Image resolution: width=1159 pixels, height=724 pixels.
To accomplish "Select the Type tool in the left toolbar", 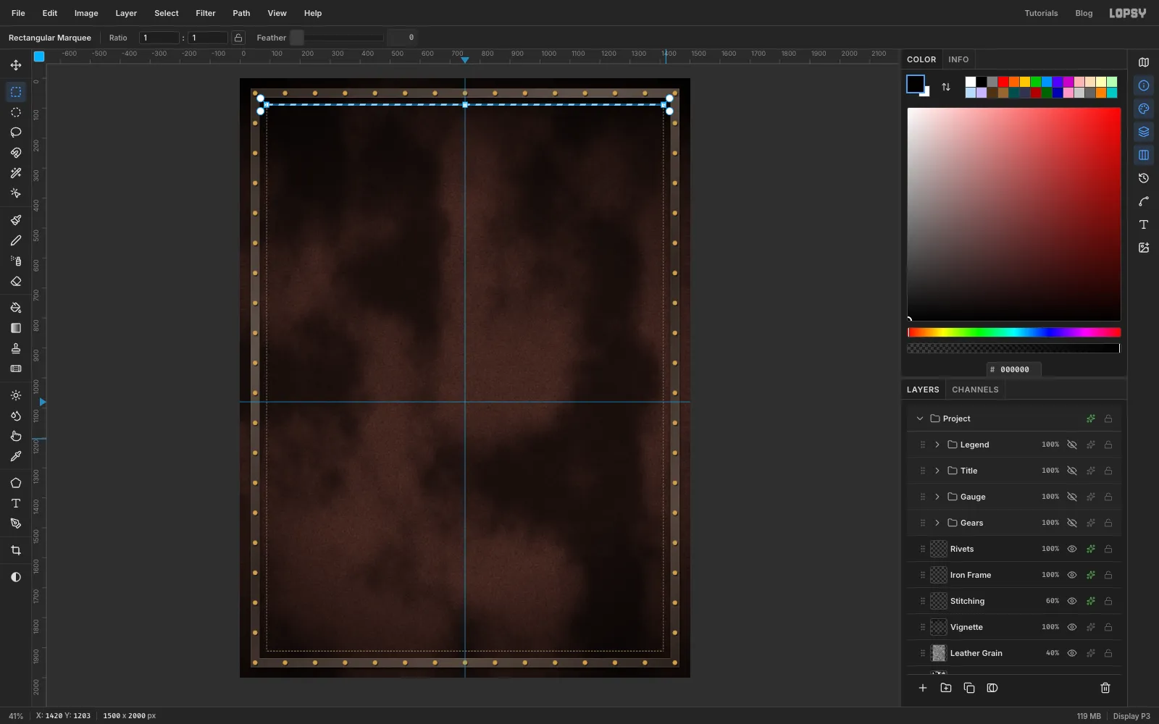I will point(15,503).
